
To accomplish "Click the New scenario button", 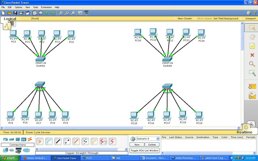I will tap(137, 145).
